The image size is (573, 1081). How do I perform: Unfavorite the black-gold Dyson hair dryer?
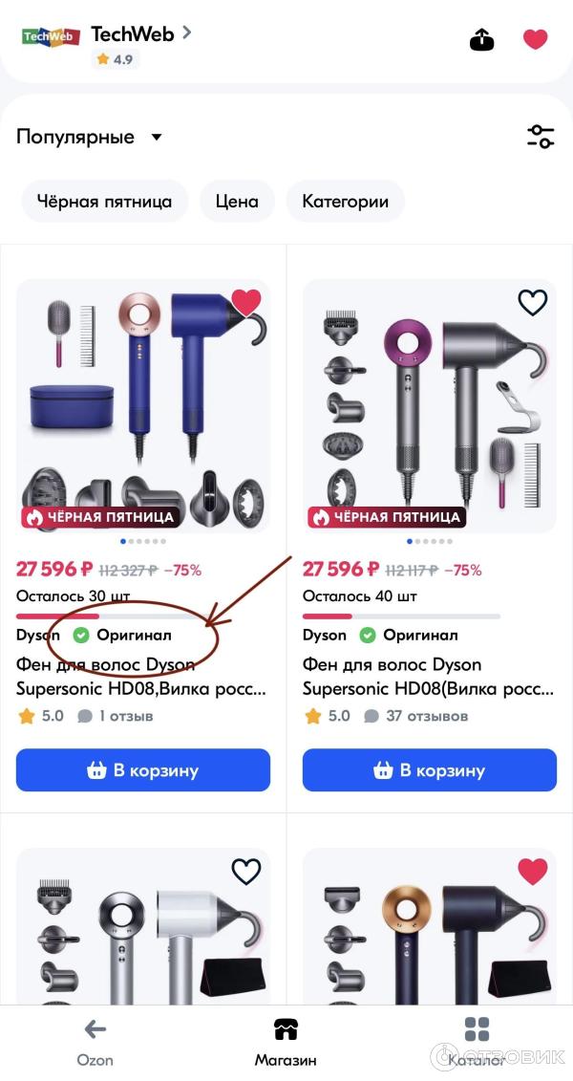pyautogui.click(x=532, y=872)
